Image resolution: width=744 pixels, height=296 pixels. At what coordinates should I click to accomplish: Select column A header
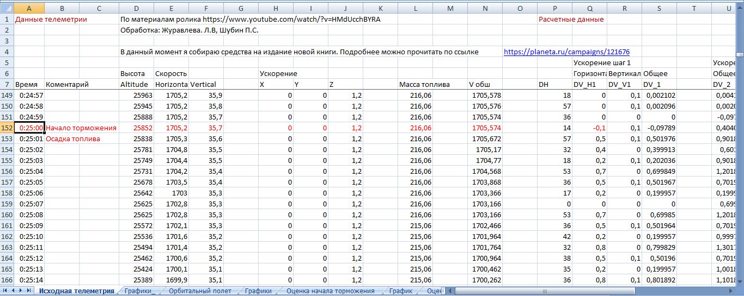pyautogui.click(x=28, y=8)
